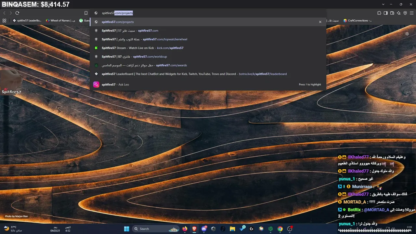Go forward to the next page
The image size is (416, 234).
(x=11, y=13)
